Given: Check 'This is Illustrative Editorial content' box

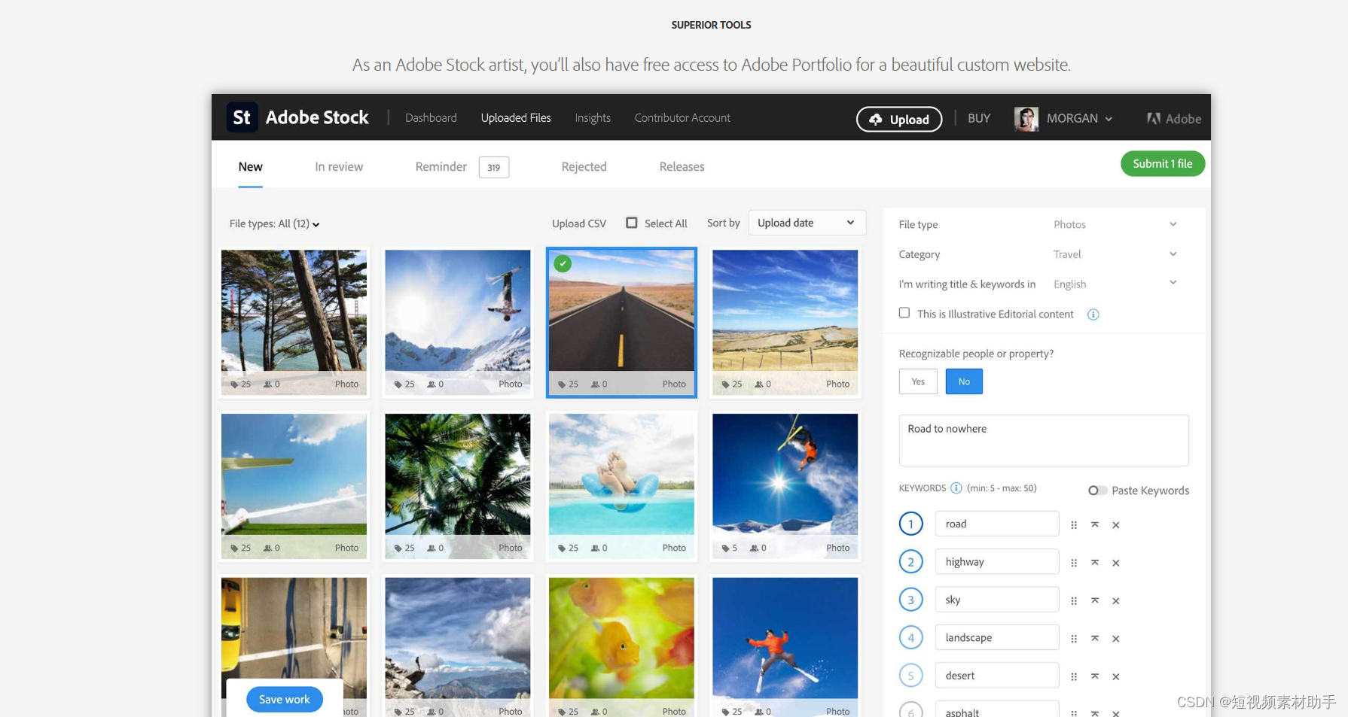Looking at the screenshot, I should click(904, 313).
